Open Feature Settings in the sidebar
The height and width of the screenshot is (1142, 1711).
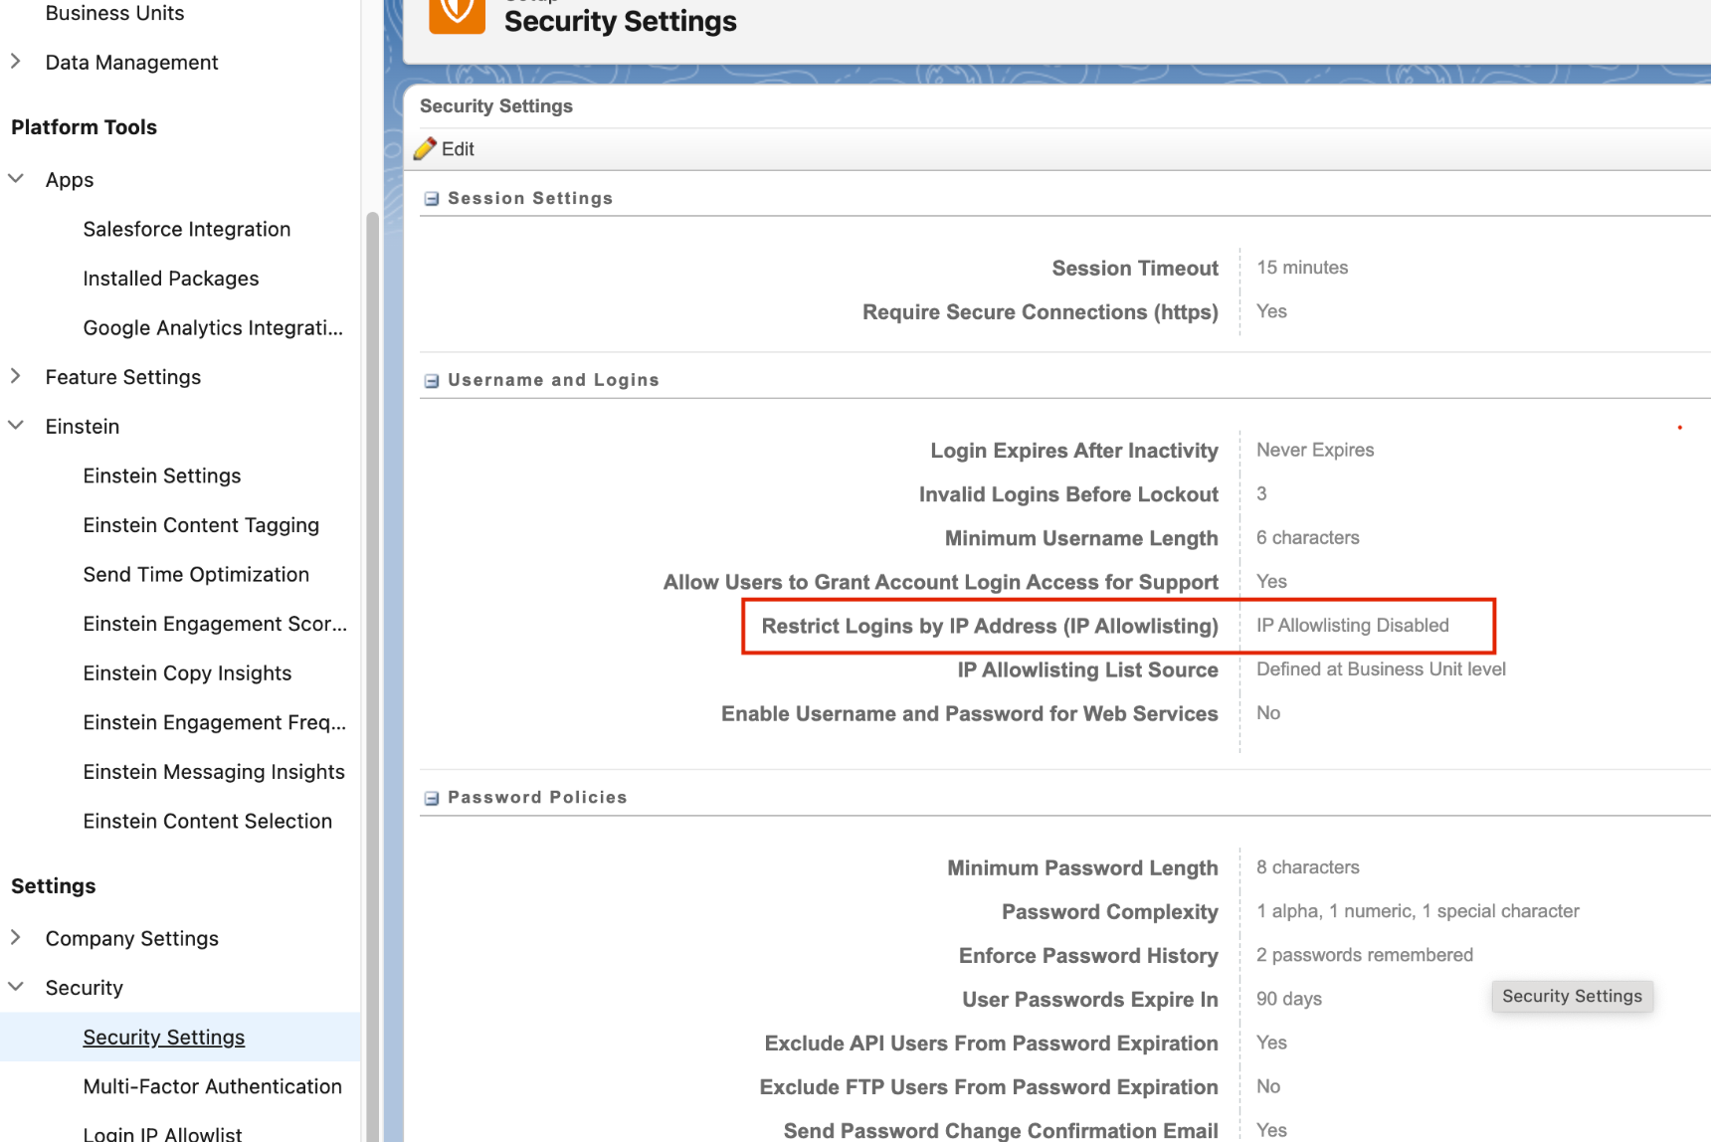122,376
